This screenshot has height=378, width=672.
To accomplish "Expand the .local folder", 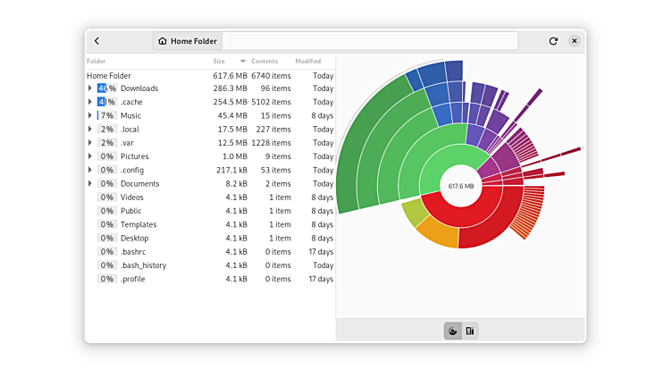I will tap(90, 130).
